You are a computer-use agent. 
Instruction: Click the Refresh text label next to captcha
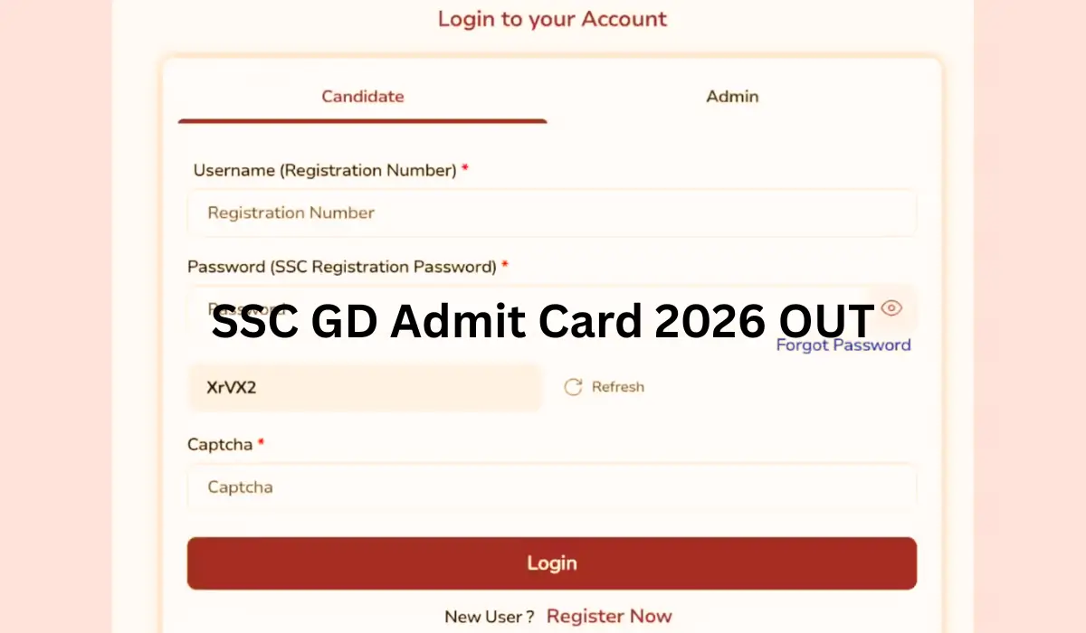(x=618, y=386)
